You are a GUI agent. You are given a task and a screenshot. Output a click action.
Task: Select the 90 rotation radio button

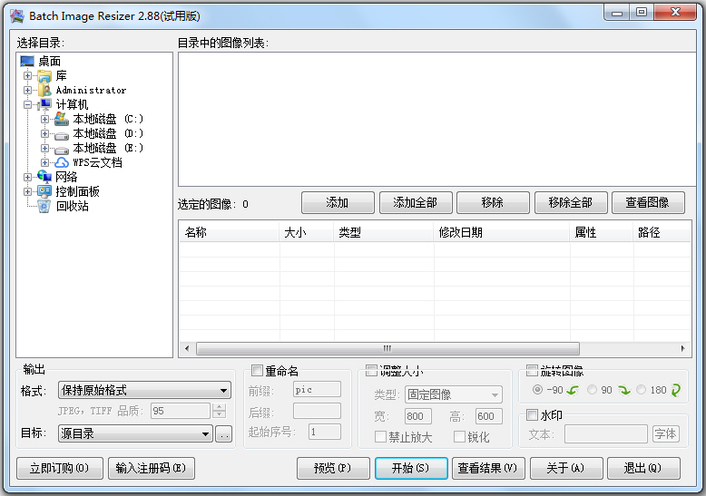[592, 390]
